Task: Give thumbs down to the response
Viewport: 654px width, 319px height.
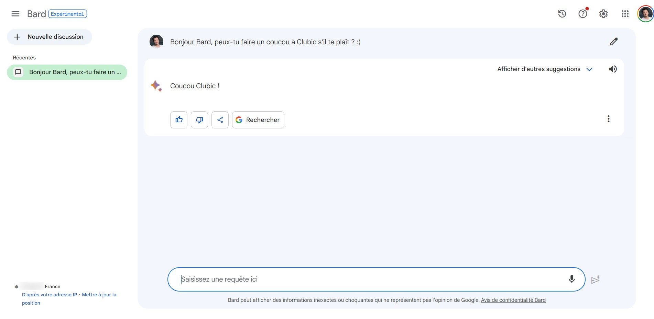Action: [x=199, y=120]
